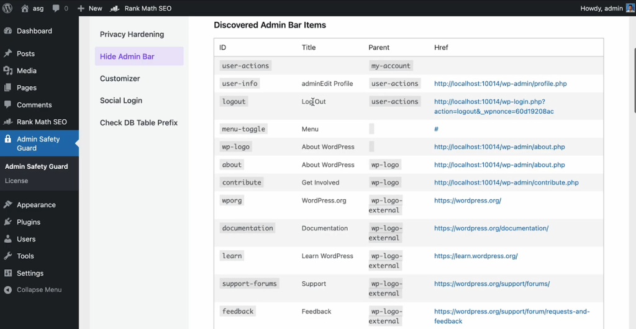
Task: Switch to the Social Login tab
Action: tap(121, 101)
